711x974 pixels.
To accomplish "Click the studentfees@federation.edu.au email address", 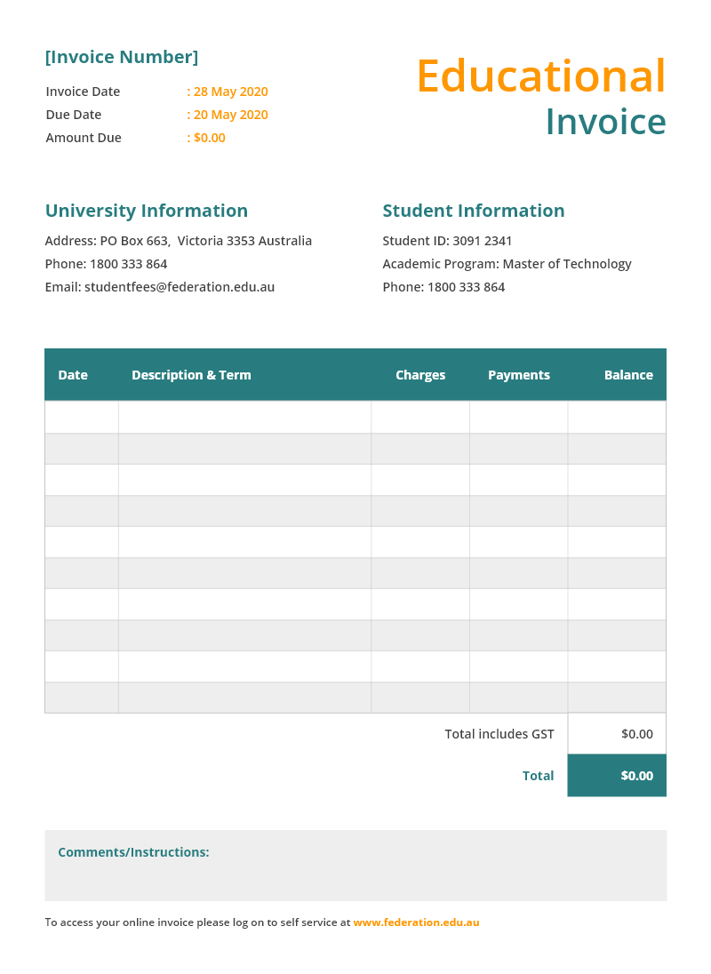I will click(179, 287).
